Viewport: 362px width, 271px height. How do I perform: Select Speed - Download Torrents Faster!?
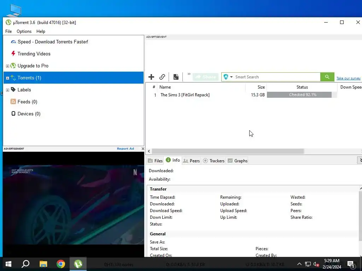[x=53, y=42]
